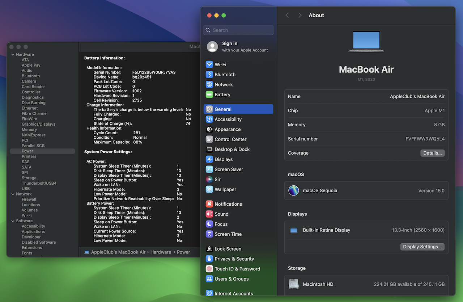
Task: Open Control Center icon
Action: click(x=209, y=139)
